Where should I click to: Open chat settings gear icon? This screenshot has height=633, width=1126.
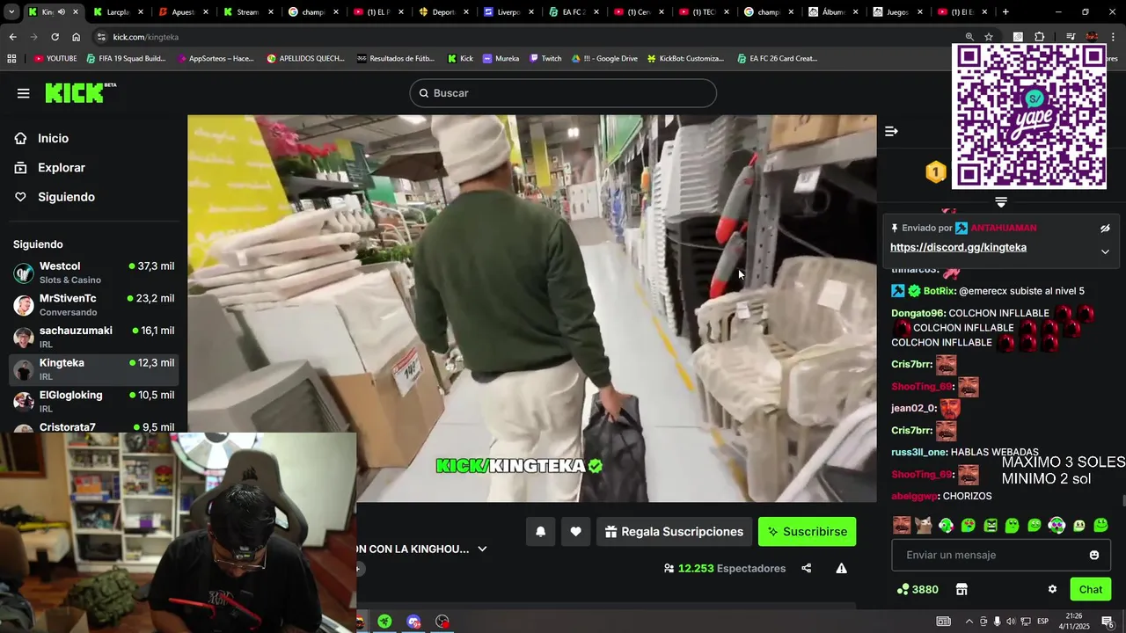tap(1052, 589)
